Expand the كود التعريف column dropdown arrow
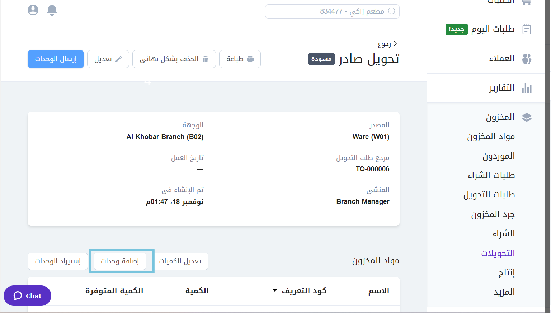This screenshot has height=313, width=551. tap(275, 290)
